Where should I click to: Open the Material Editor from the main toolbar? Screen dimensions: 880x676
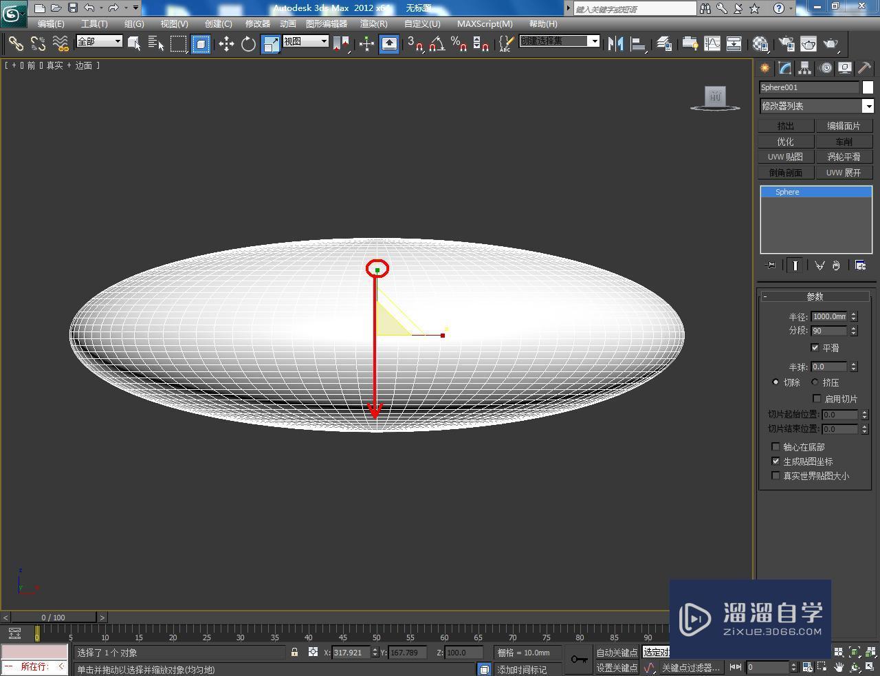[x=760, y=43]
